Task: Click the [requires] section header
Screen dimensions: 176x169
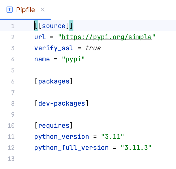Action: click(54, 125)
